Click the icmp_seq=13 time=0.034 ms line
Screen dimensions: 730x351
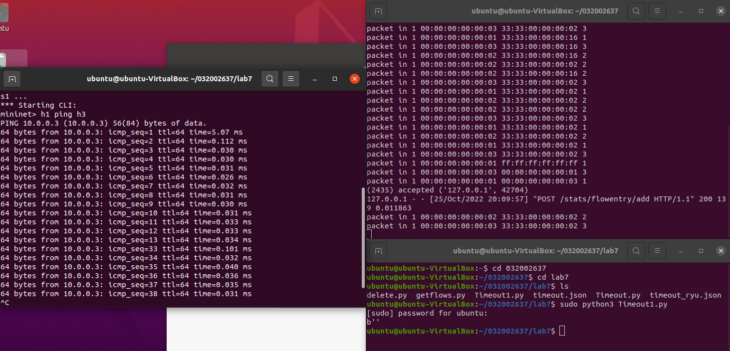point(126,240)
